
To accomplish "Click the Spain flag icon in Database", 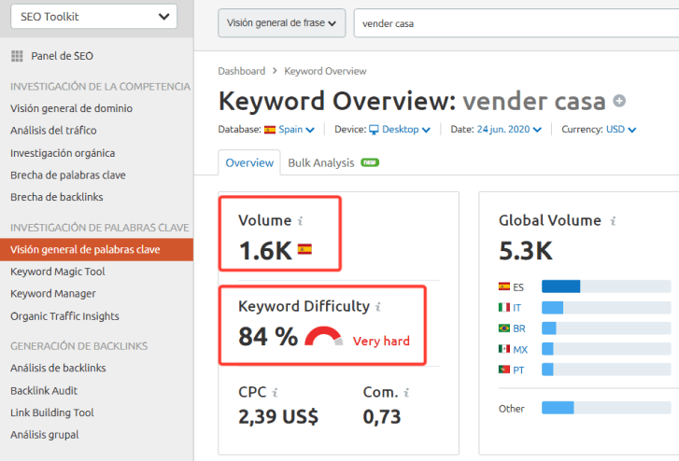I will 270,130.
